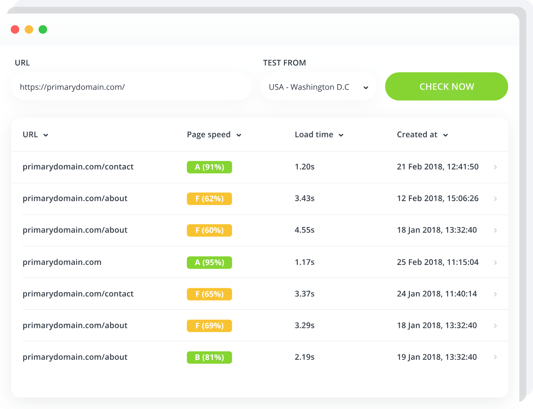Sort by the Page speed column

tap(214, 135)
